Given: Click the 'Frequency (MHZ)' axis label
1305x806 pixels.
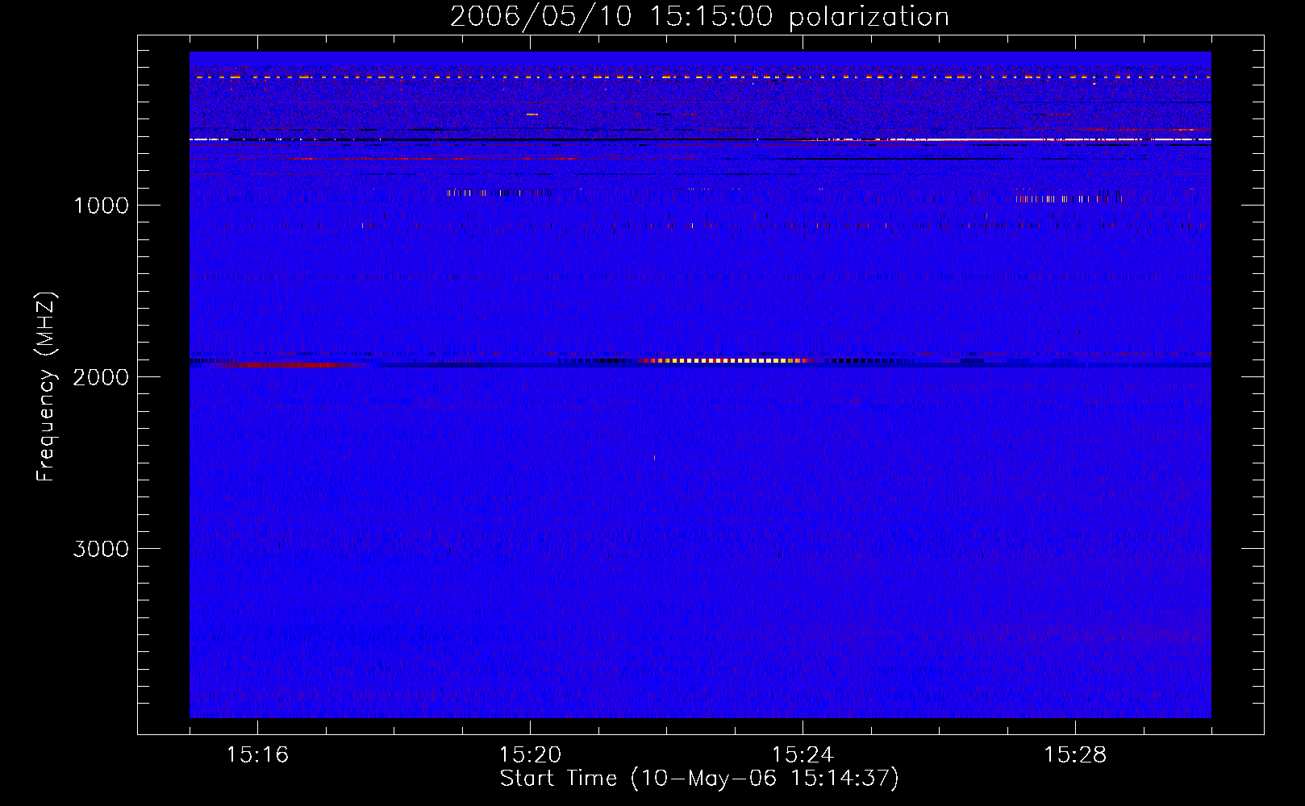Looking at the screenshot, I should 46,387.
